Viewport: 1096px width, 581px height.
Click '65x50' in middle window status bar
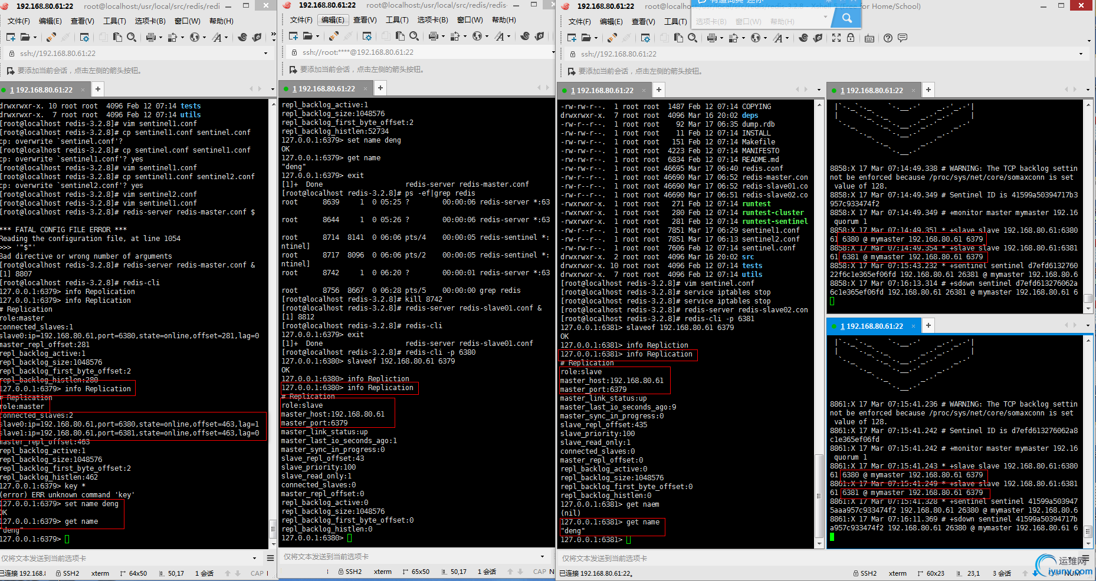(420, 572)
